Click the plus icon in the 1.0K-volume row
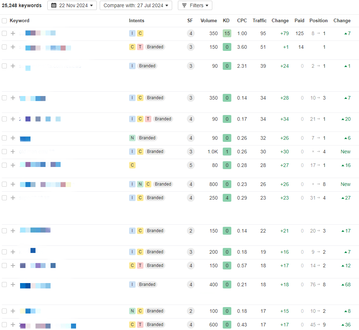Screen dimensions: 359x330 coord(13,152)
